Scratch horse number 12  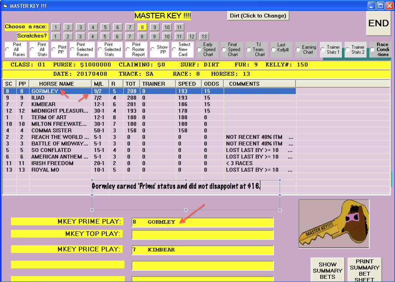click(192, 36)
